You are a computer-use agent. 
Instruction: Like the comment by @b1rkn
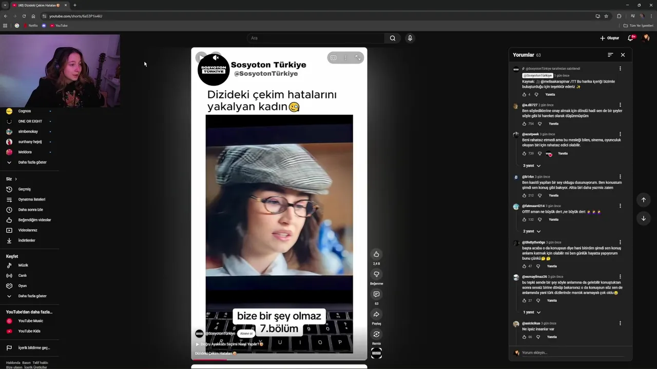tap(524, 196)
